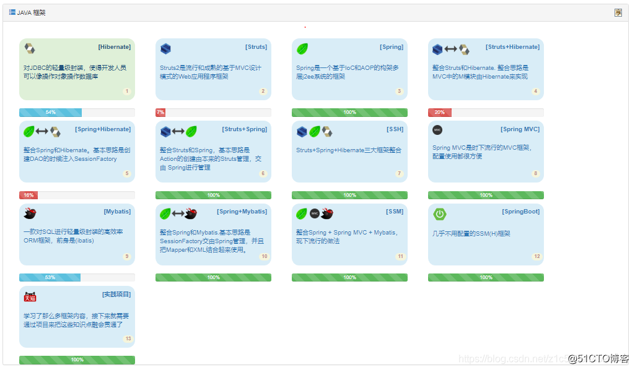Click the number 2 badge on Struts card
This screenshot has width=635, height=370.
tap(263, 92)
